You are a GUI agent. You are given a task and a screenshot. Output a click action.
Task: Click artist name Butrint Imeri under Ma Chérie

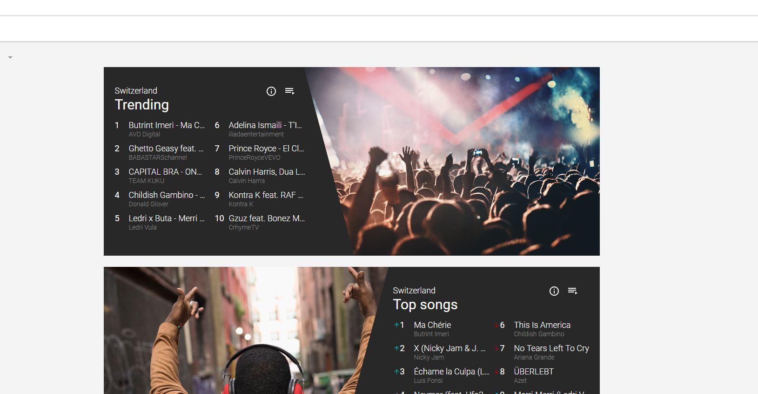tap(431, 334)
